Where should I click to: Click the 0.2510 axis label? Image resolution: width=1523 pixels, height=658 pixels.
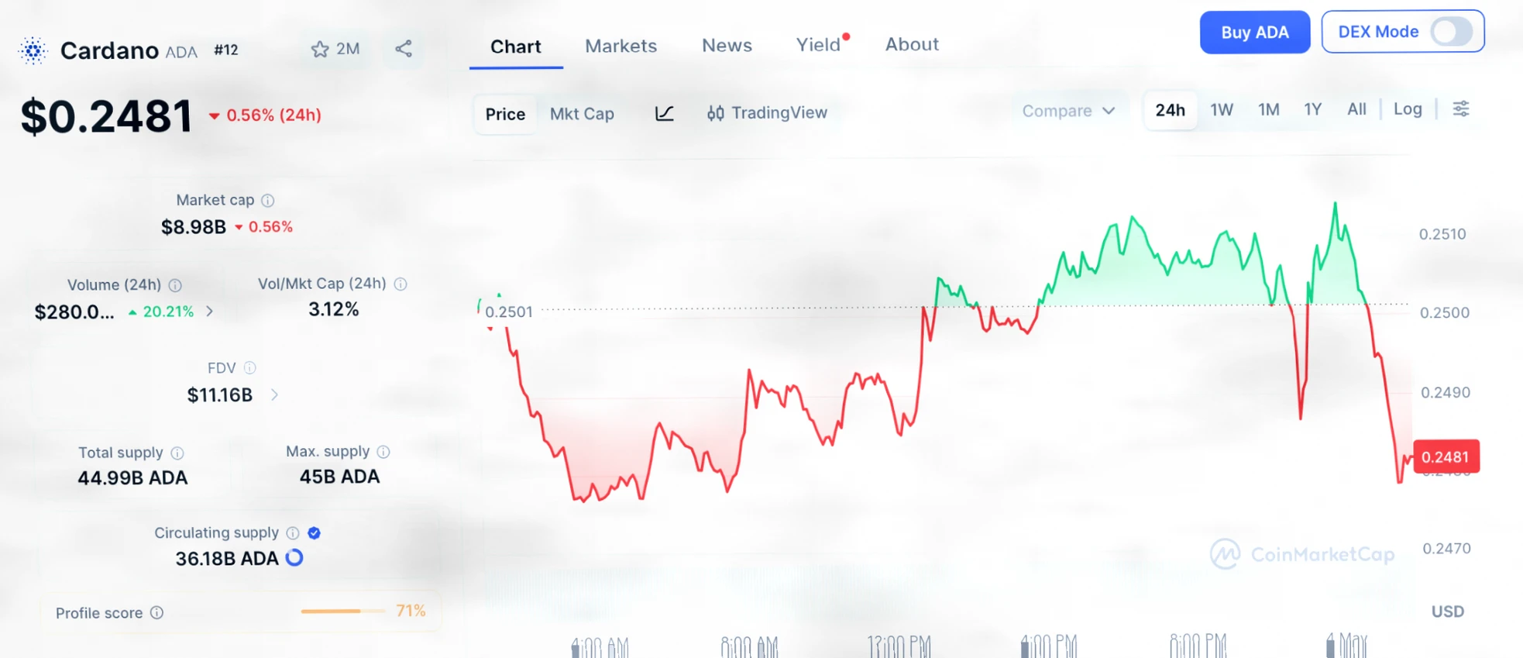tap(1442, 234)
